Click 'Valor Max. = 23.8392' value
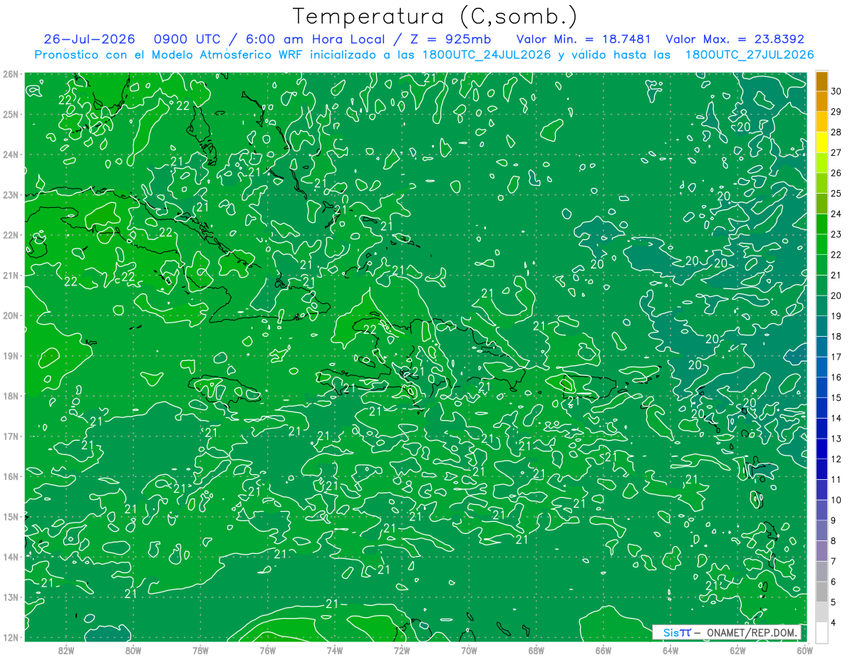Viewport: 855px width, 660px height. click(735, 39)
